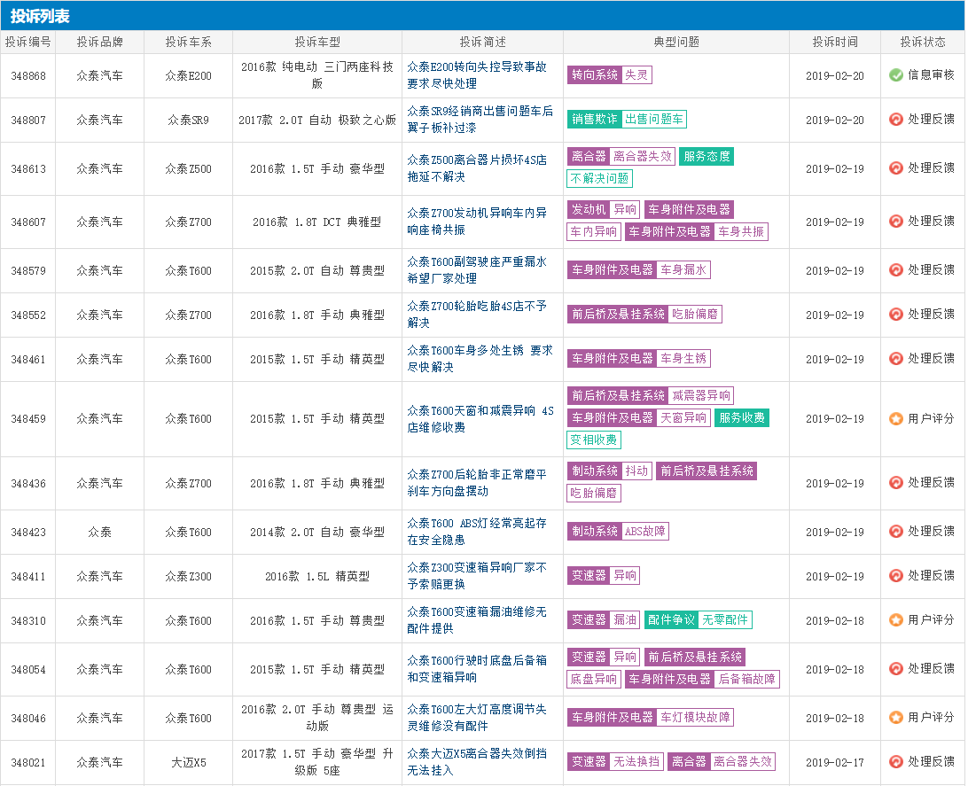
Task: Open complaint 众泰Z700后轮胎非正常磨平
Action: (x=477, y=483)
